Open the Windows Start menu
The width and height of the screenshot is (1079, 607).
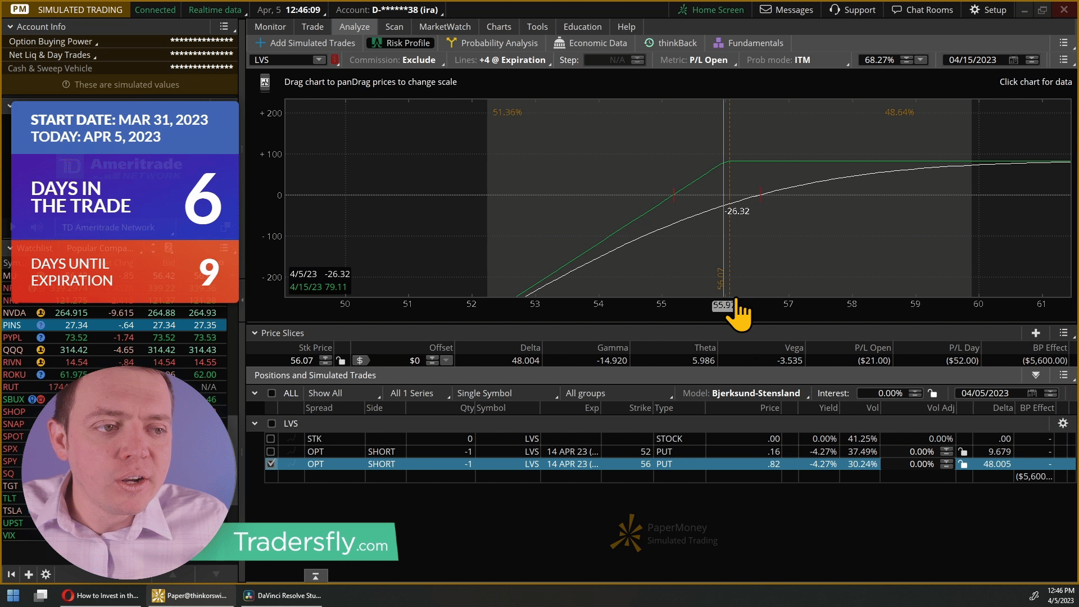click(x=13, y=595)
